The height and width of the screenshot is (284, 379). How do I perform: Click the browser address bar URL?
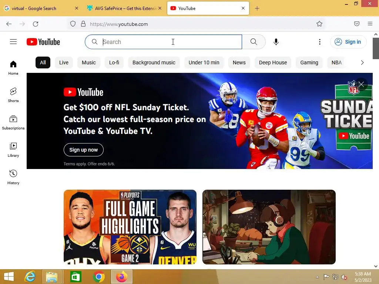(x=119, y=24)
